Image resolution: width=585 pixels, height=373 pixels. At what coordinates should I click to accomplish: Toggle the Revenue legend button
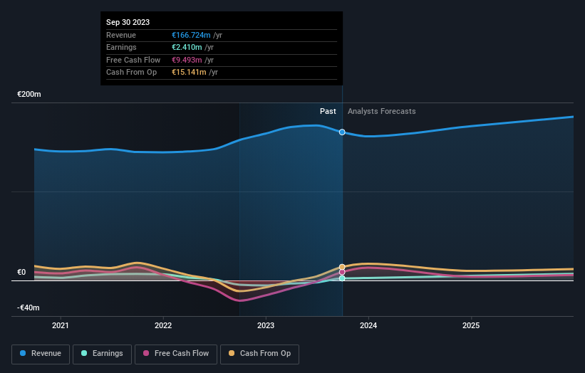pos(41,354)
